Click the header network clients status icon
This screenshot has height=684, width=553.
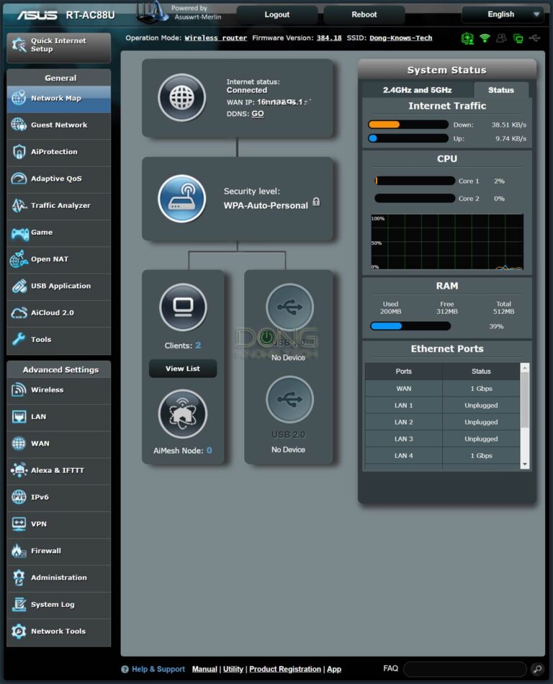518,38
